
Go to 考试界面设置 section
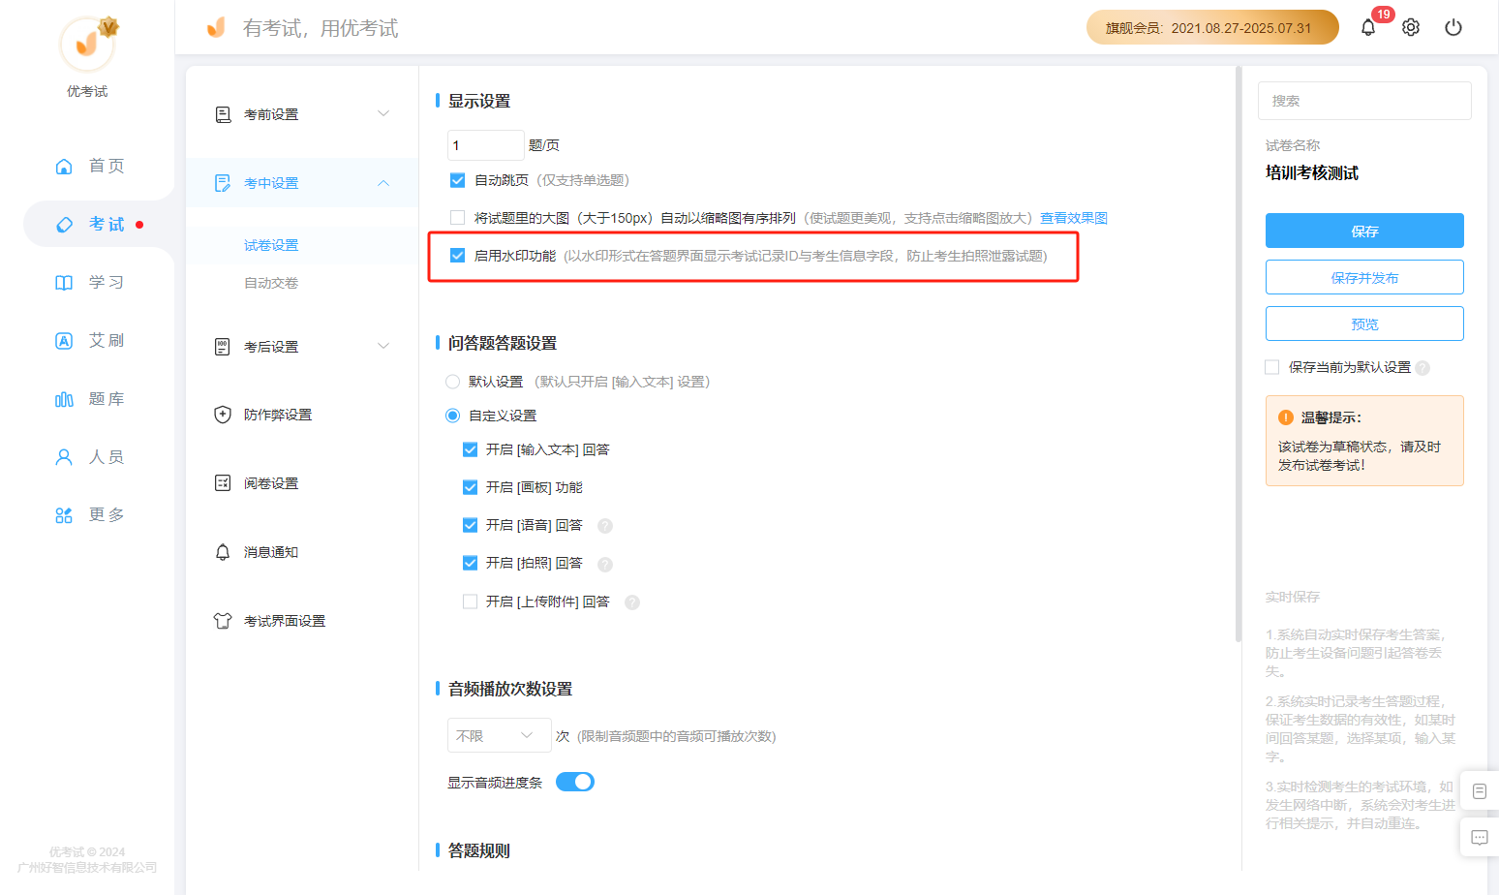[x=285, y=621]
